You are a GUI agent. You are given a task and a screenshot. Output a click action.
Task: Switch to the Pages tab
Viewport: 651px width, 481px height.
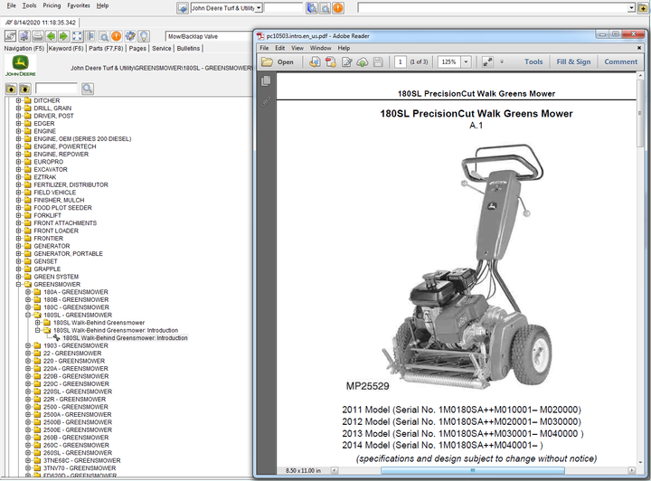(137, 48)
